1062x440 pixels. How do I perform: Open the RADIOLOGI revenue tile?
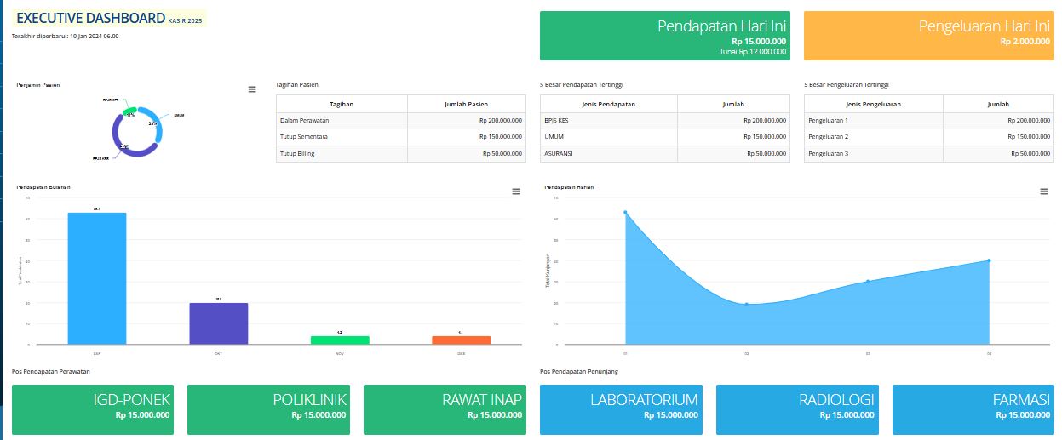797,409
